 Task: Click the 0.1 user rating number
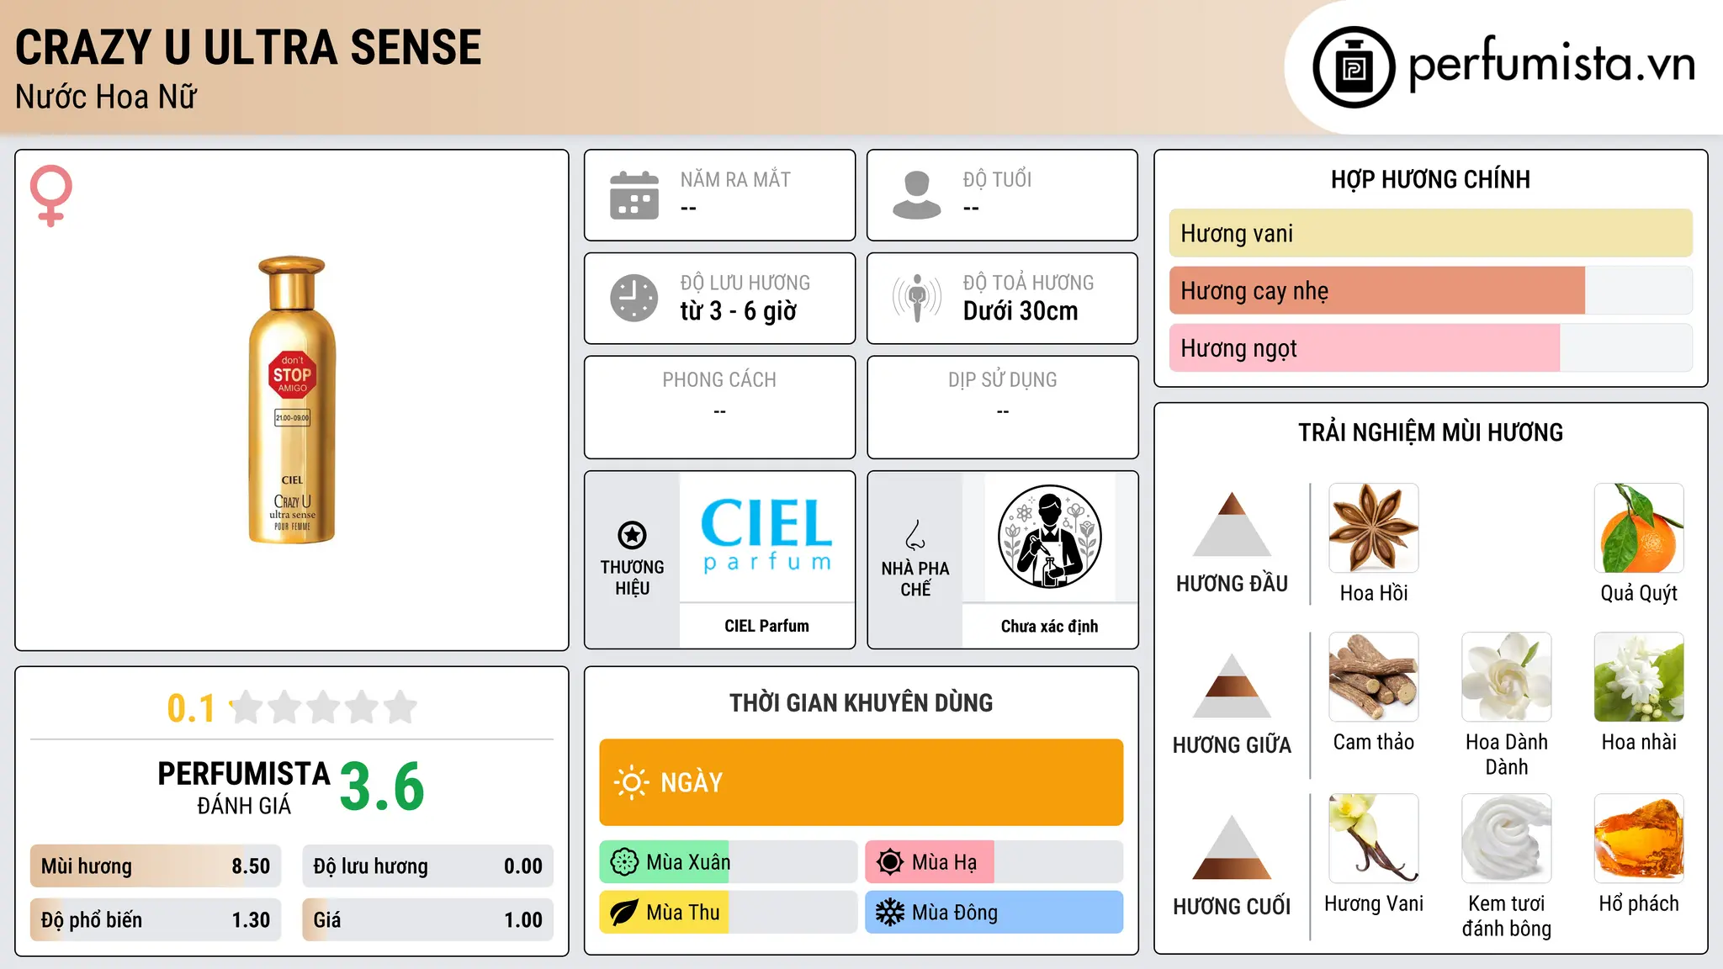[191, 708]
